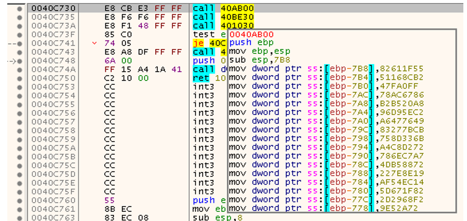The image size is (467, 221).
Task: Select address 0040C75E row
Action: pyautogui.click(x=53, y=183)
